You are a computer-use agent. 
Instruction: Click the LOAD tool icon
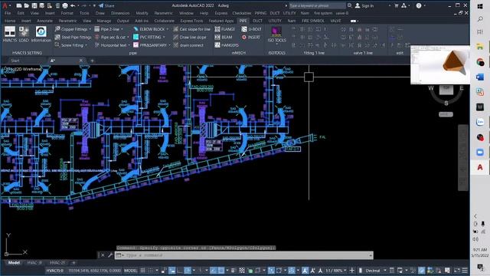click(x=24, y=34)
